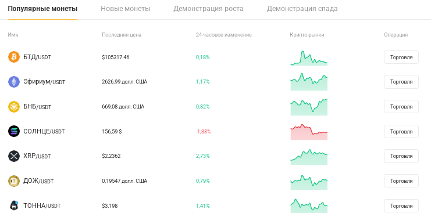431x213 pixels.
Task: Open the БТД market sparkline chart
Action: pyautogui.click(x=309, y=58)
